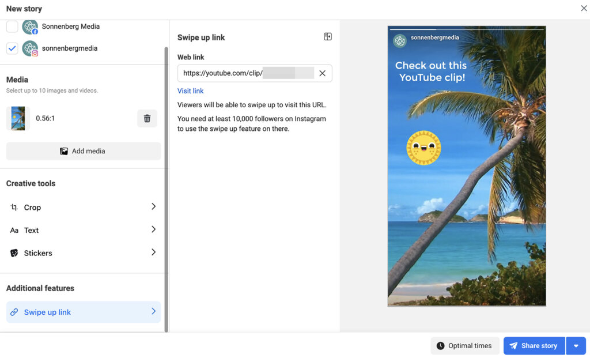Click the web link input field
The image size is (590, 358).
pos(248,73)
